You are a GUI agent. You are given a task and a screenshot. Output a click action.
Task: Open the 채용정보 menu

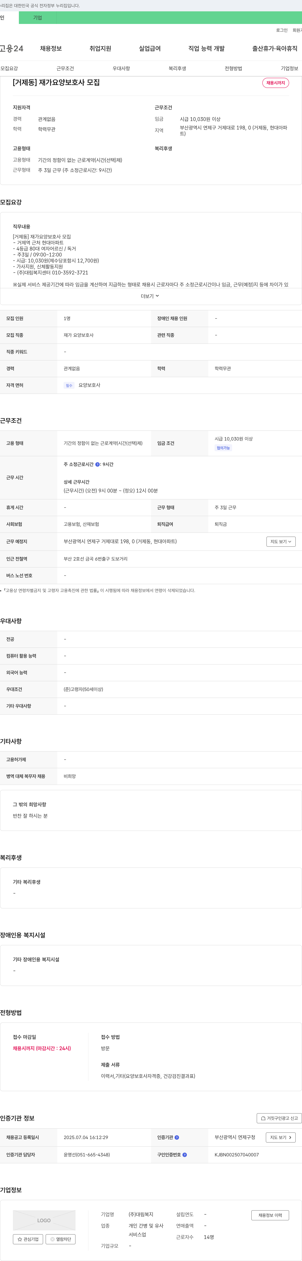(x=51, y=49)
